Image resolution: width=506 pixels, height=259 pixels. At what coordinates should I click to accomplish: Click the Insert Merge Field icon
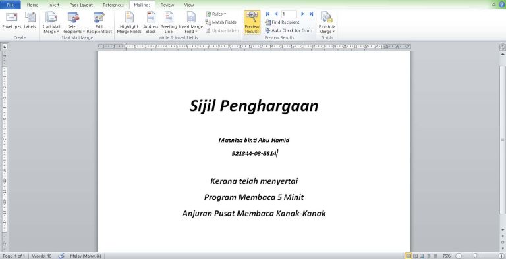click(x=191, y=17)
